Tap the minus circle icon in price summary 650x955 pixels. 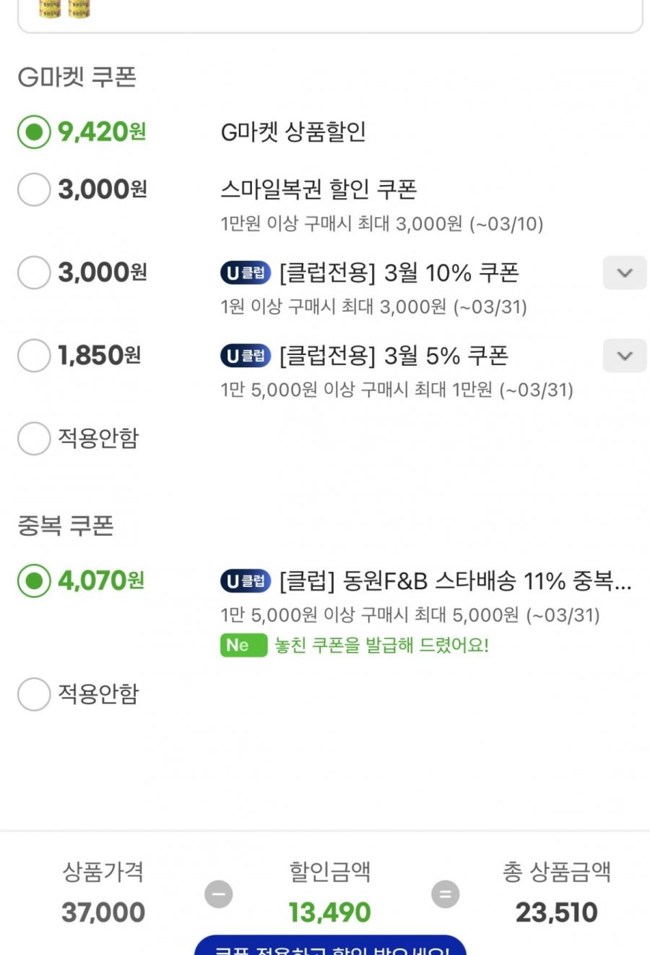pos(218,894)
